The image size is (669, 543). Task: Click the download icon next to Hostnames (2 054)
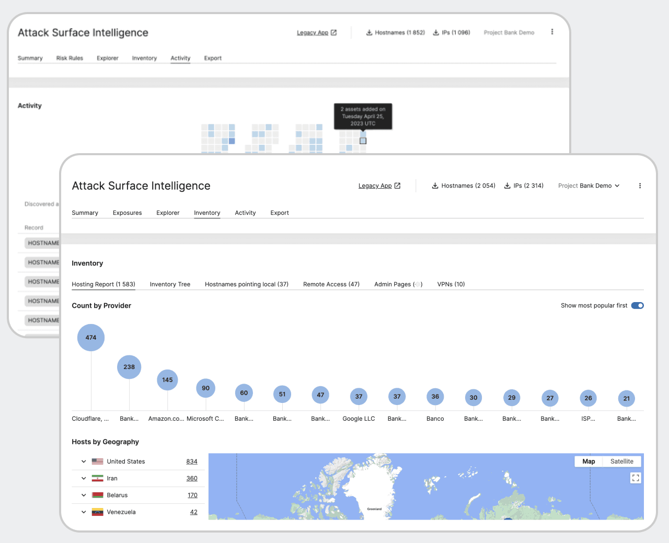435,186
